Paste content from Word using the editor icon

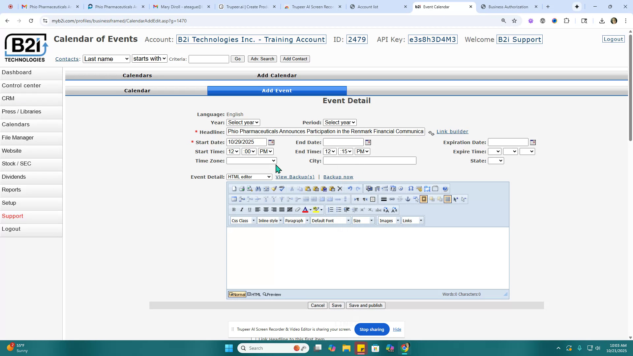click(x=324, y=189)
